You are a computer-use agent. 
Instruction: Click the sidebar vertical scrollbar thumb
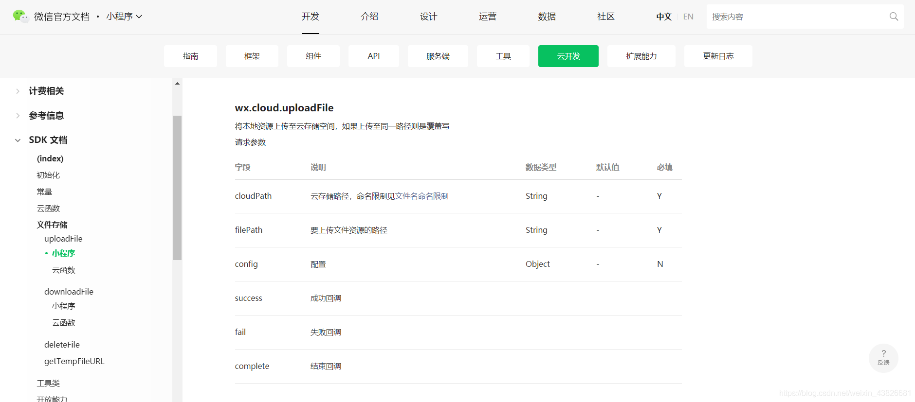[x=177, y=188]
